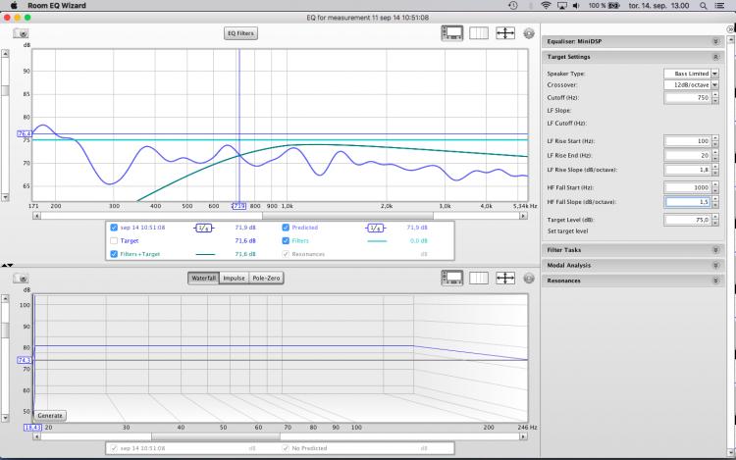Open waterfall graph settings gear
Image resolution: width=736 pixels, height=460 pixels.
529,279
